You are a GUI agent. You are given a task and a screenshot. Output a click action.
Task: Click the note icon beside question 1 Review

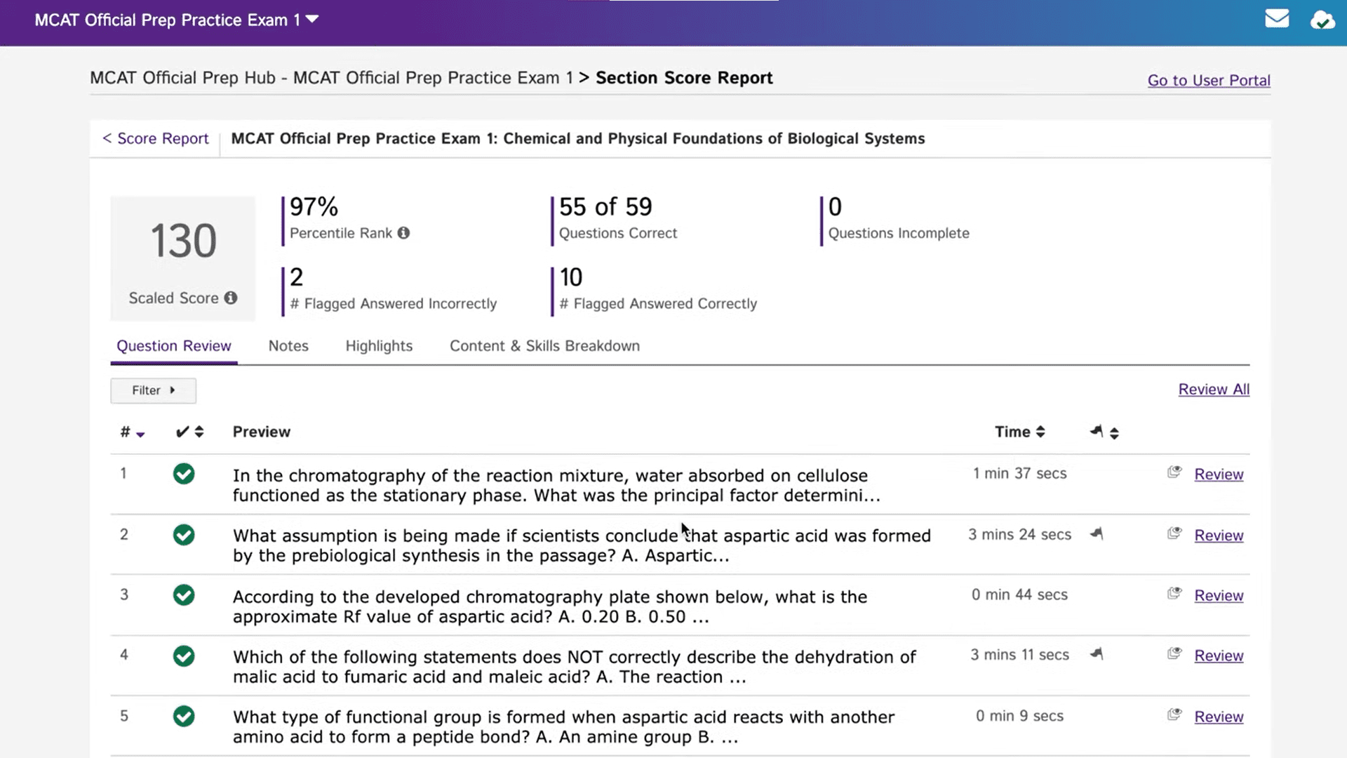tap(1174, 472)
